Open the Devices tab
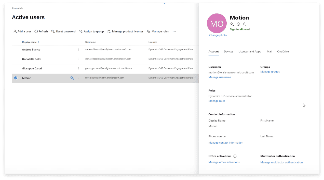This screenshot has width=324, height=180. pos(228,52)
